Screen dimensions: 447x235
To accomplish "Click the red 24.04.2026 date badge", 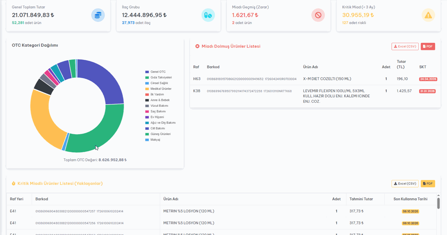I will coord(428,79).
